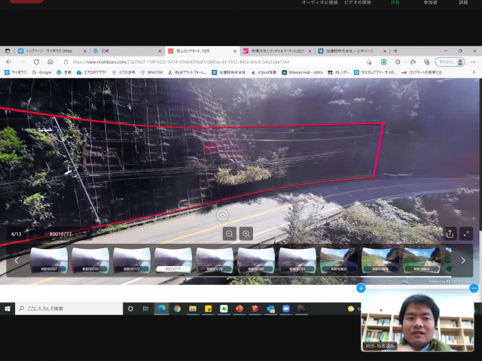Open the Mission Hub - Litchi bookmark

tap(302, 72)
